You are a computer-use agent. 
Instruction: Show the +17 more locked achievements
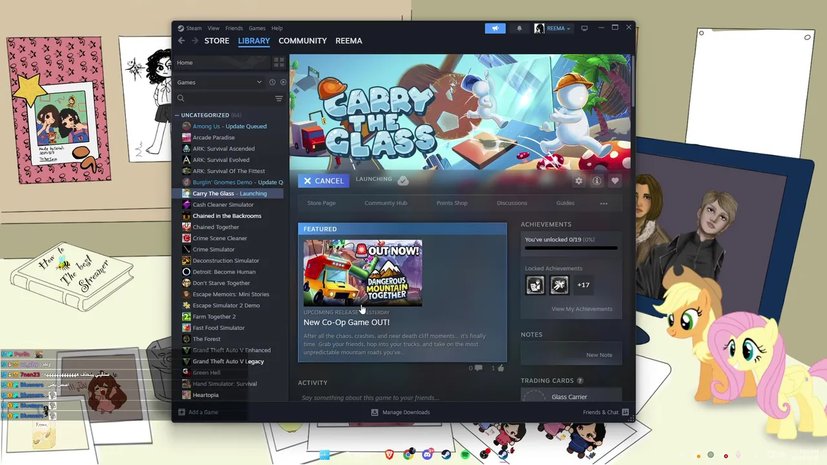click(583, 285)
